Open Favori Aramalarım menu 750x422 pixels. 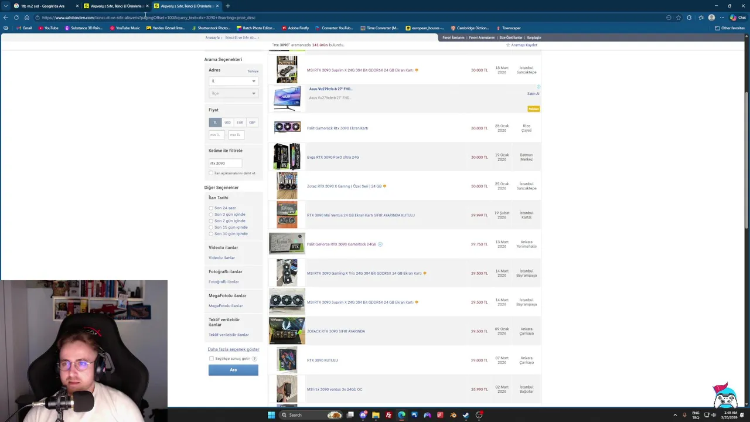click(x=482, y=38)
